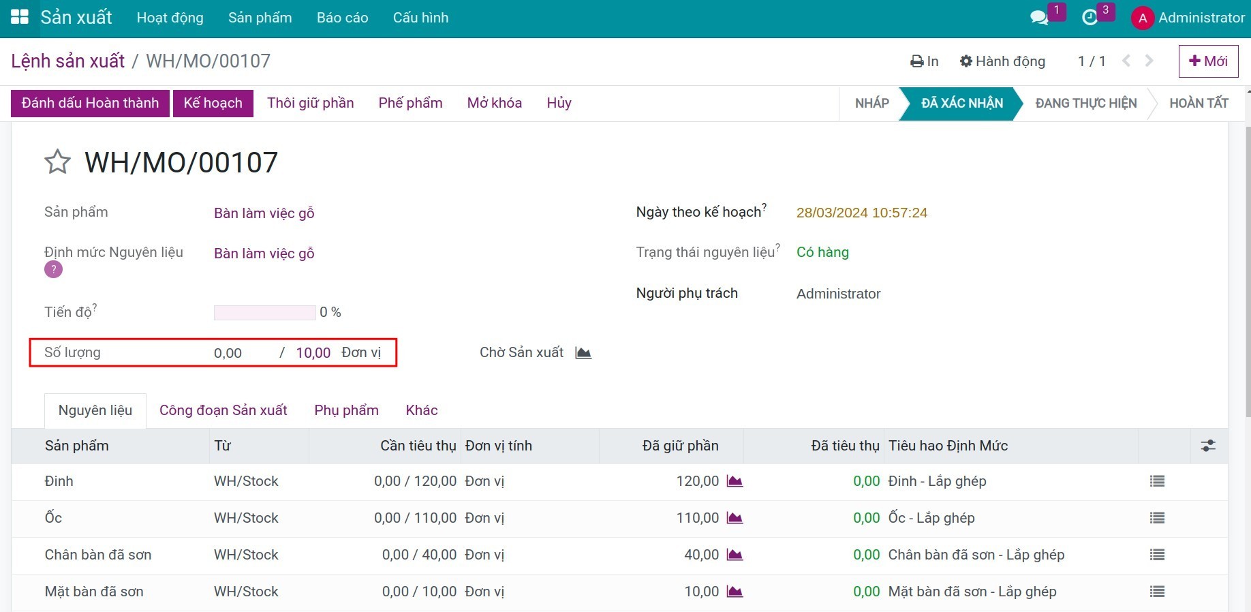Open forecast chart icon in Ốc row
The image size is (1251, 612).
point(735,518)
